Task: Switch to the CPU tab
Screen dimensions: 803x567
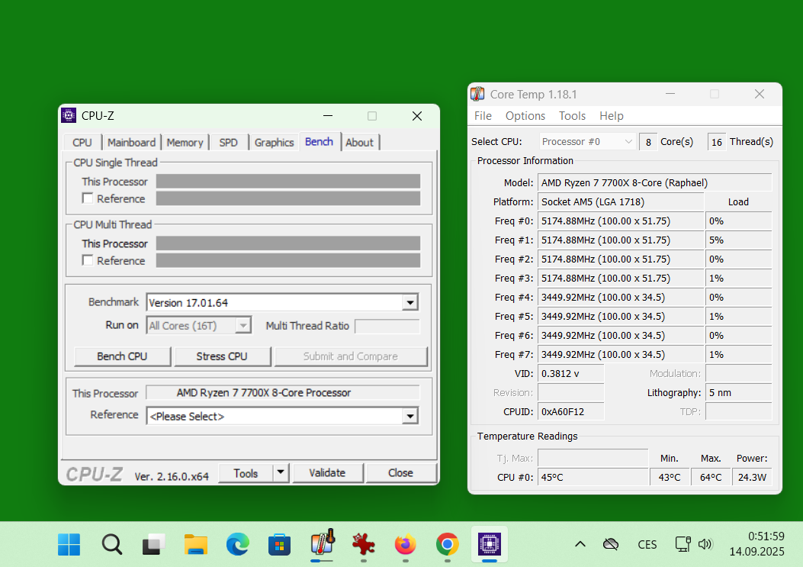Action: [82, 143]
